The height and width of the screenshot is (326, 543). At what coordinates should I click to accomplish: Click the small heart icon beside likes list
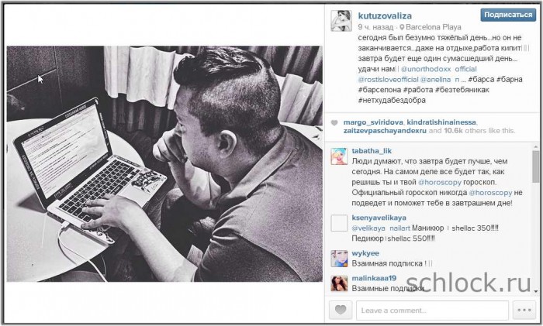[x=334, y=122]
